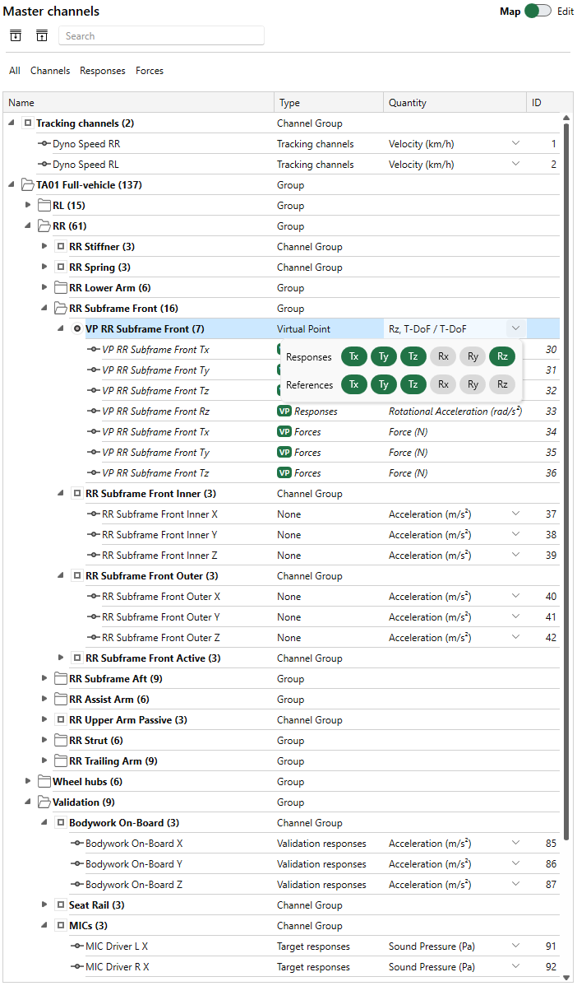Switch to the Forces filter tab
Screen dimensions: 577x986
150,71
